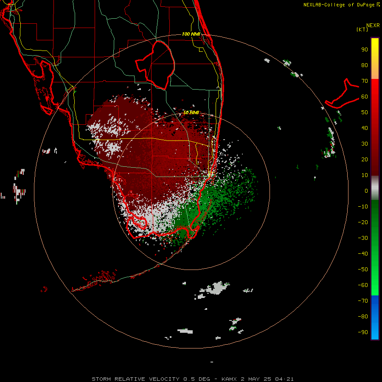
Task: Click the 10 value on the velocity scale
Action: pos(365,175)
